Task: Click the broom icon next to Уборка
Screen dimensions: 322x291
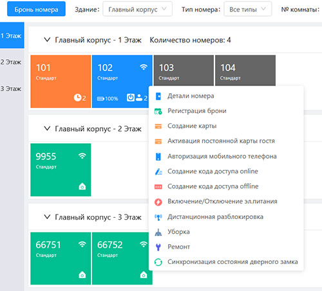Action: (158, 232)
